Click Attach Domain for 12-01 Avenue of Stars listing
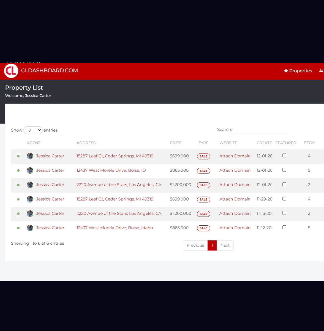324x331 pixels. 235,185
